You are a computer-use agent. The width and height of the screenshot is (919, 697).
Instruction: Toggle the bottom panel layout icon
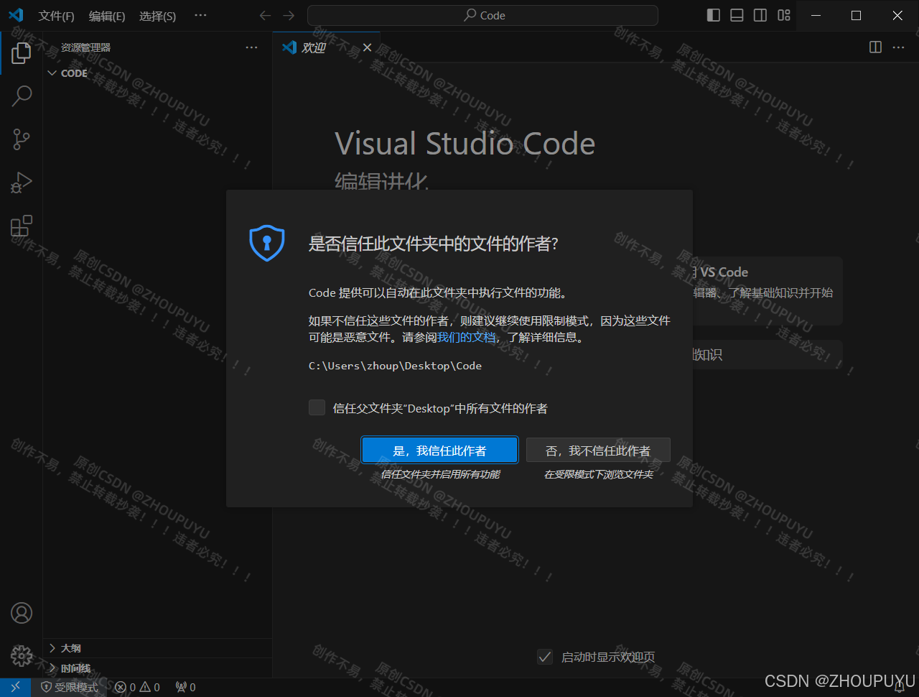tap(737, 15)
